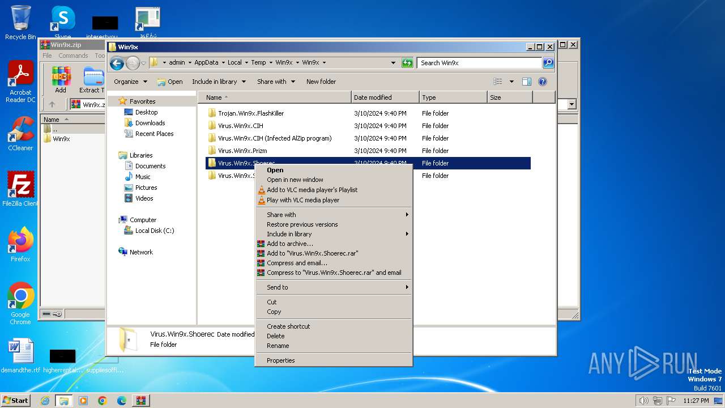Expand Include in library context submenu

[334, 234]
